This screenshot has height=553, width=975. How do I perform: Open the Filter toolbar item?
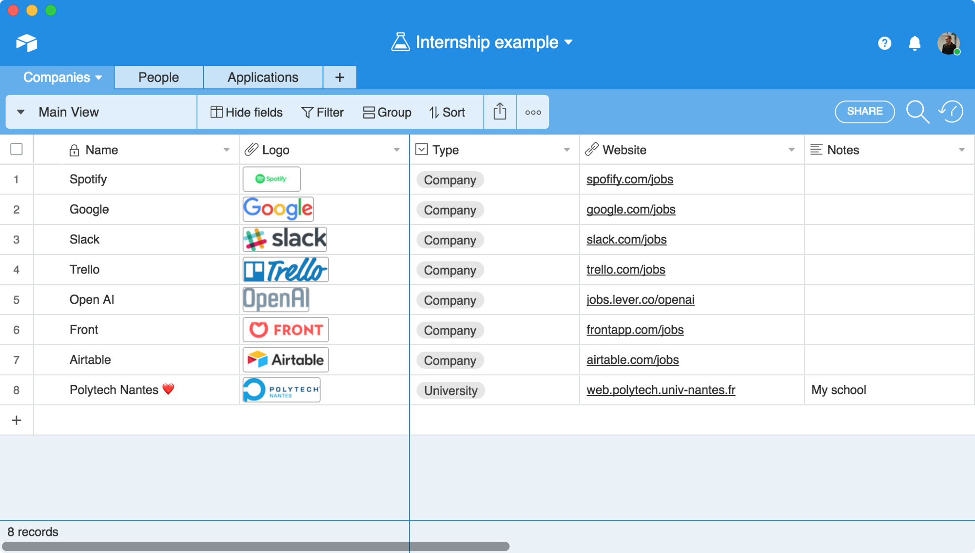[322, 112]
